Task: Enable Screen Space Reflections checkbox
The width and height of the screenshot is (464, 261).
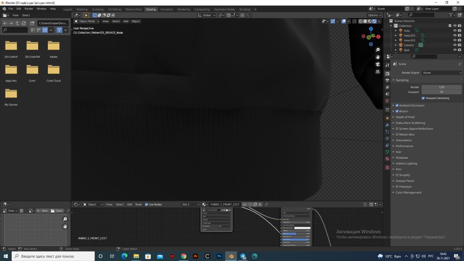Action: [x=397, y=129]
